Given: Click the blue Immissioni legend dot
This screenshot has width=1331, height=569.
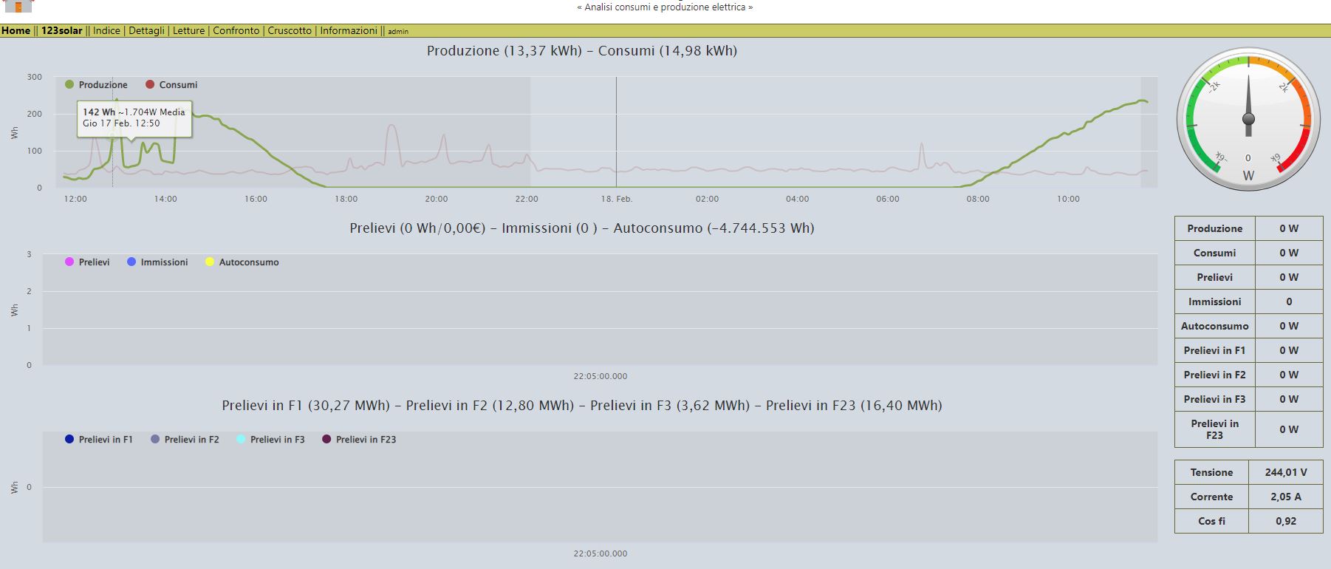Looking at the screenshot, I should tap(131, 262).
